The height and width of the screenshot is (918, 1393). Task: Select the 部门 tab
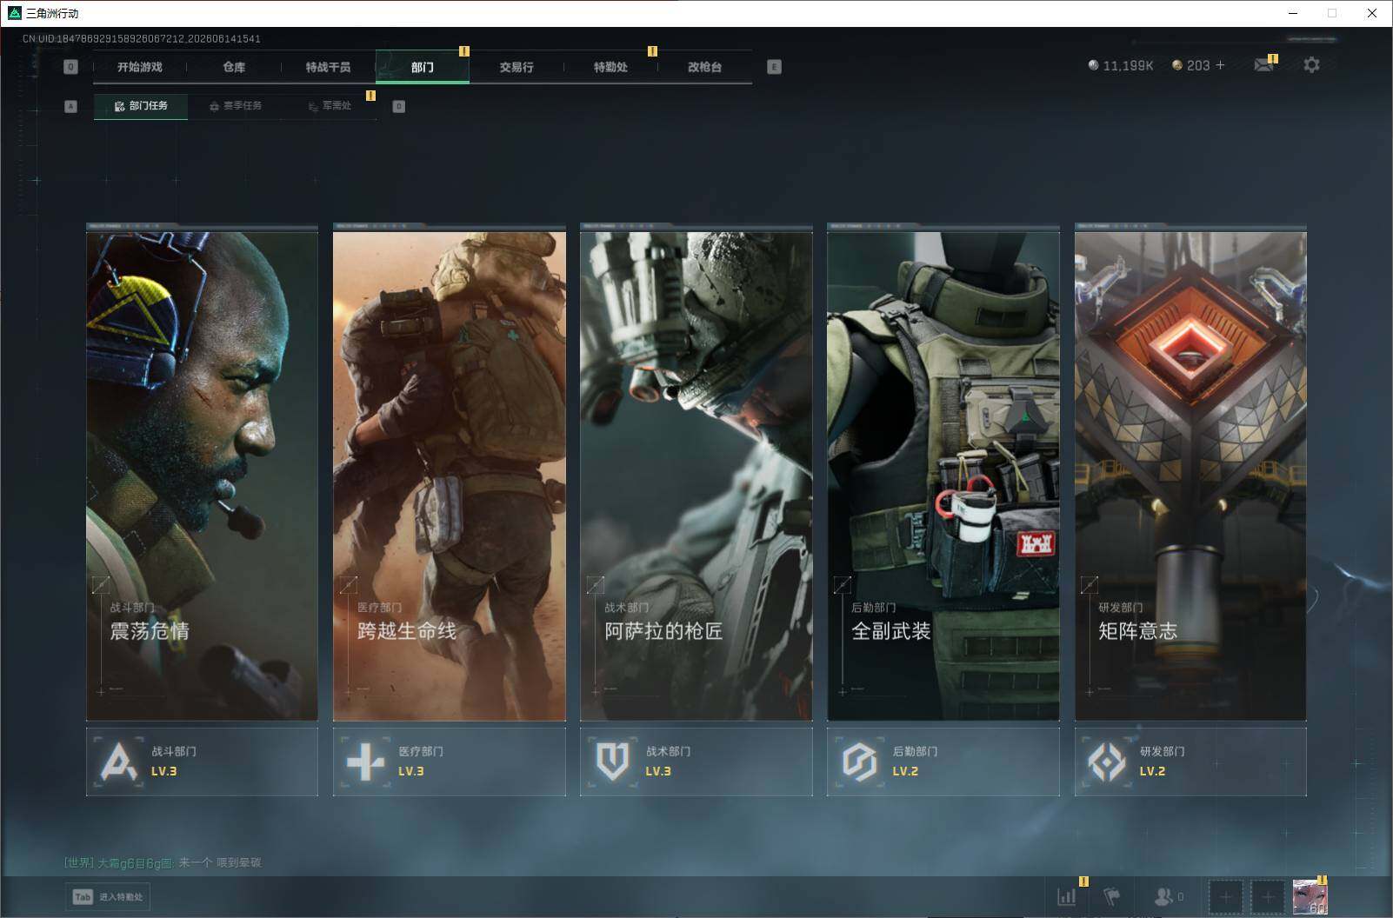tap(423, 67)
